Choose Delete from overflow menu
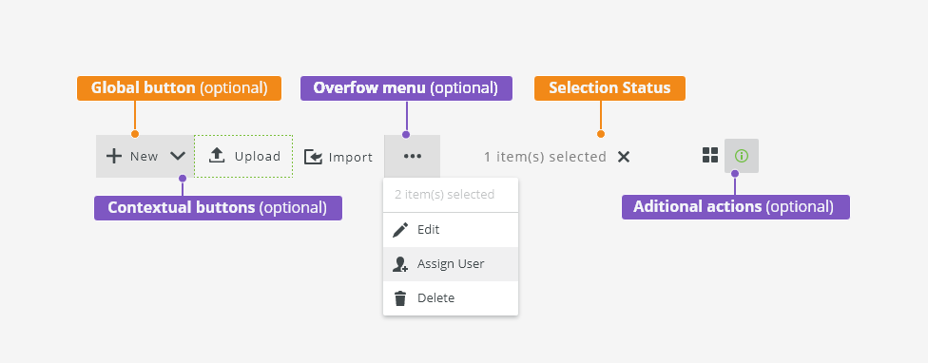This screenshot has width=928, height=363. point(451,298)
